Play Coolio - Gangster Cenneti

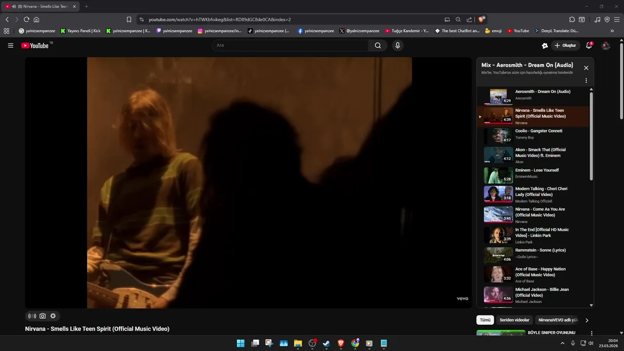coord(533,136)
